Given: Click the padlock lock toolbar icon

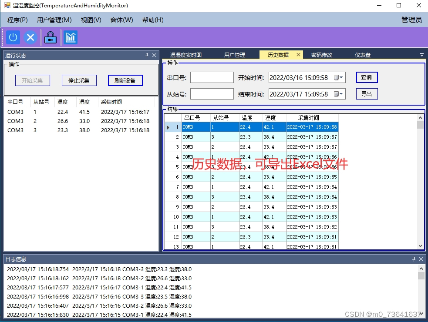Looking at the screenshot, I should pos(51,37).
